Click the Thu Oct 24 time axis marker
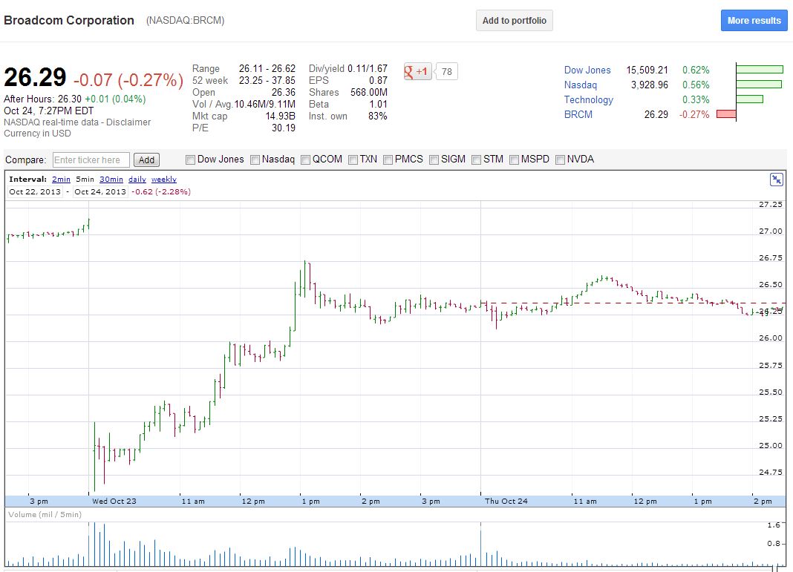The width and height of the screenshot is (793, 572). (506, 502)
